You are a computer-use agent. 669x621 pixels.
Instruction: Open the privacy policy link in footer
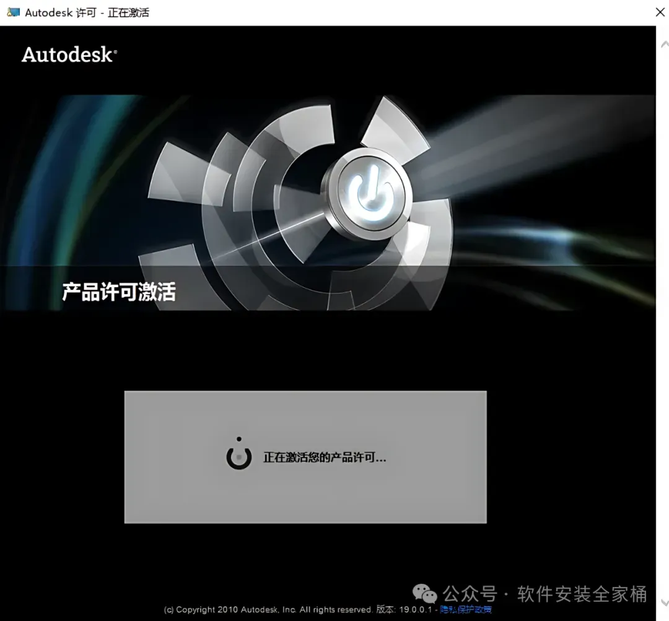click(466, 609)
